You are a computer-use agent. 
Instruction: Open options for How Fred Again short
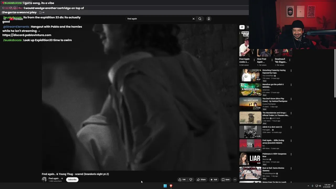(272, 60)
